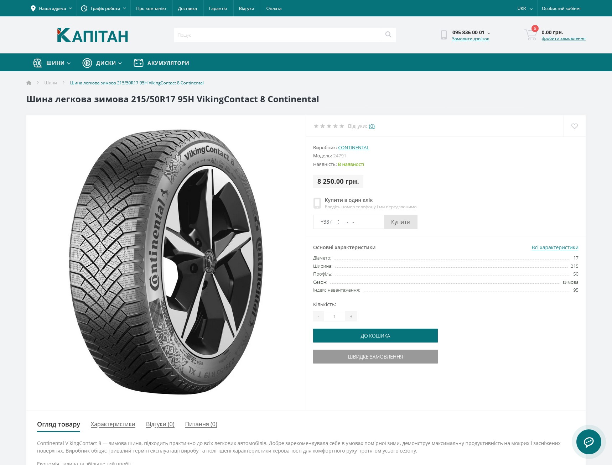
Task: Click the Сезон: зимова row
Action: (x=446, y=282)
